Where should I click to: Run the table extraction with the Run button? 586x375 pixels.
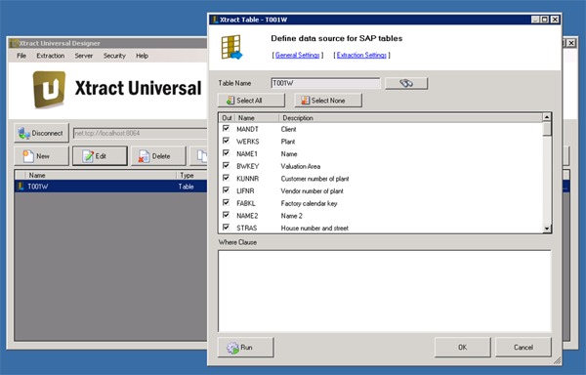click(245, 348)
